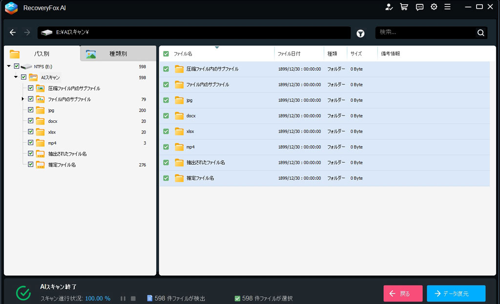Uncheck the jpg folder in tree
Viewport: 500px width, 304px height.
point(31,110)
